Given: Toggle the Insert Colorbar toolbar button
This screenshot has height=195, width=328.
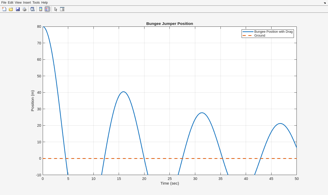Looking at the screenshot, I should 41,9.
